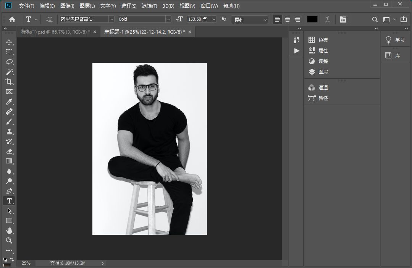The width and height of the screenshot is (412, 268).
Task: Open the font family dropdown 阿里巴巴普惠体
Action: pyautogui.click(x=87, y=19)
